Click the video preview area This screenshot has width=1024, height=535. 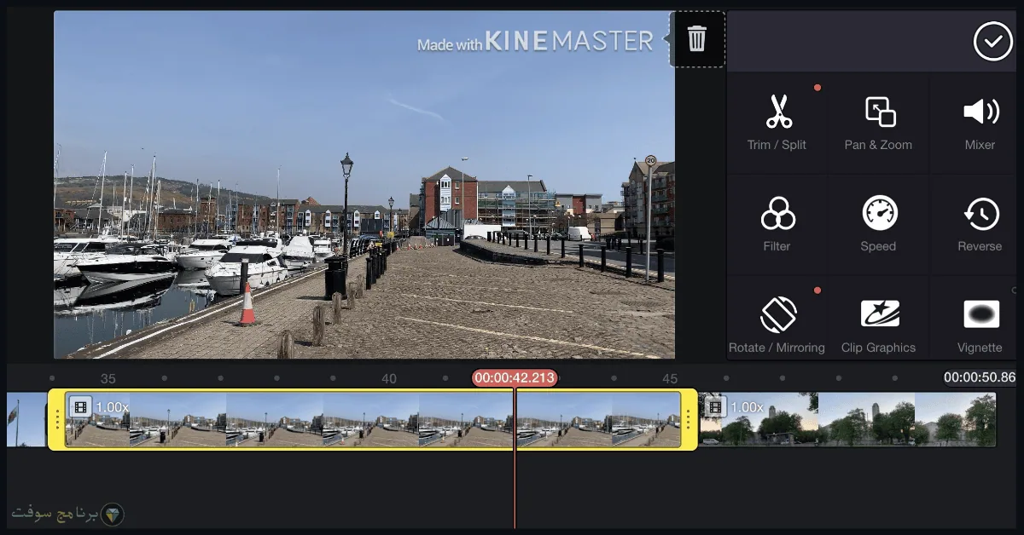pyautogui.click(x=364, y=185)
